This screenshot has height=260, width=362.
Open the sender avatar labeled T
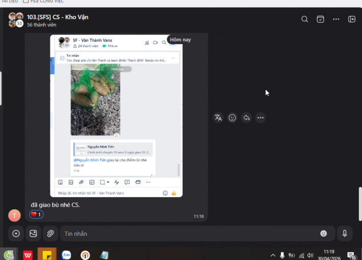tap(14, 215)
